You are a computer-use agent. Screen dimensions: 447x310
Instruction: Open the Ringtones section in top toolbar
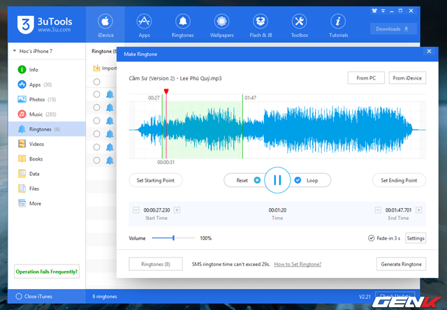(183, 25)
